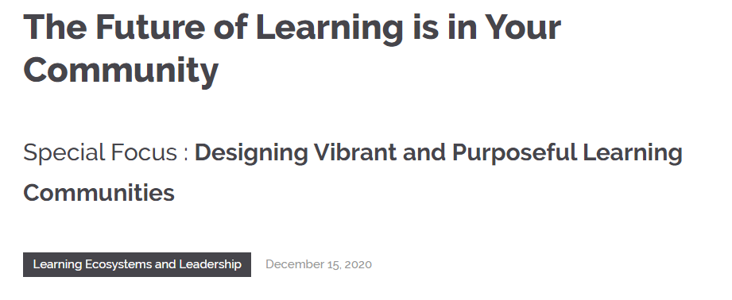
Task: Click the "Special Focus :" label text
Action: pos(106,153)
